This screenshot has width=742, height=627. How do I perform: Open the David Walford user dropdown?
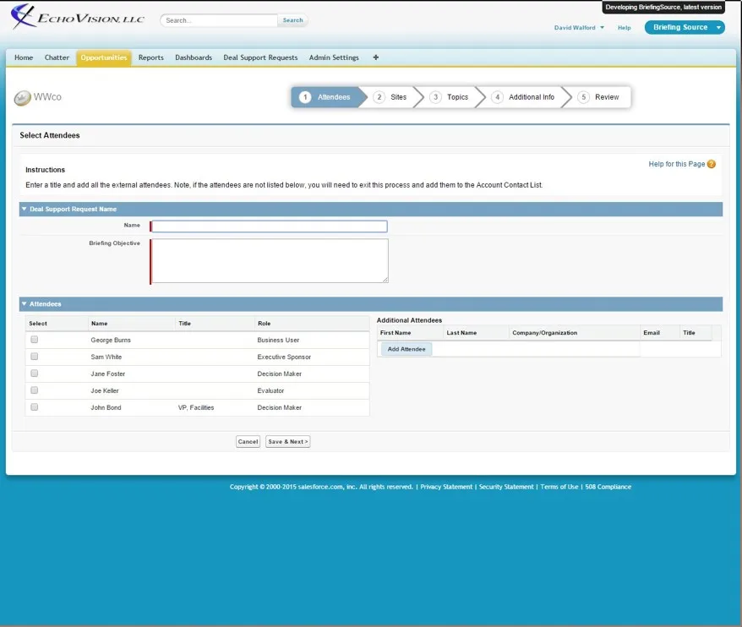click(579, 27)
